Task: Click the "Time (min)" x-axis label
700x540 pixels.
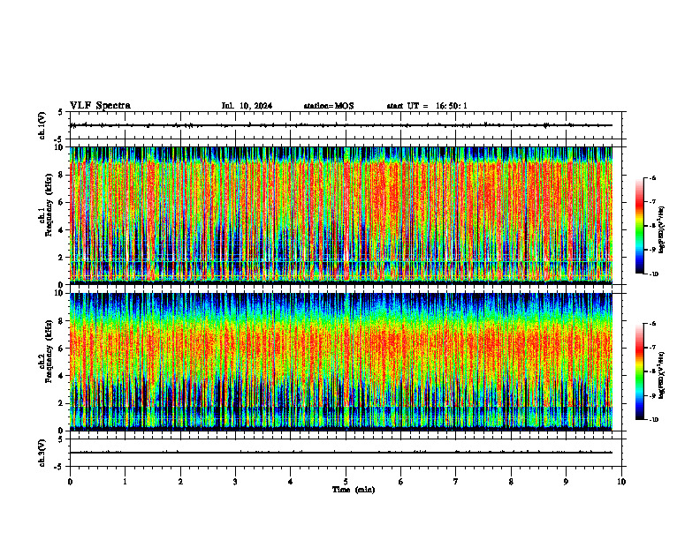Action: pyautogui.click(x=354, y=490)
